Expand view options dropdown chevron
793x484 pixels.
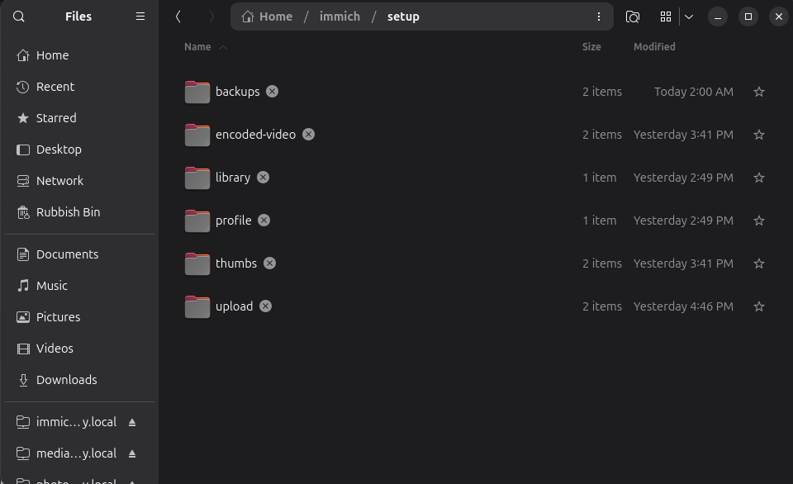pos(689,17)
